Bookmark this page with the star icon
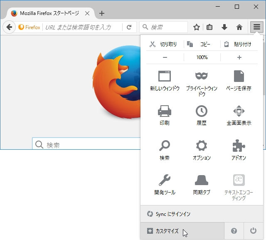The image size is (266, 240). (x=197, y=27)
